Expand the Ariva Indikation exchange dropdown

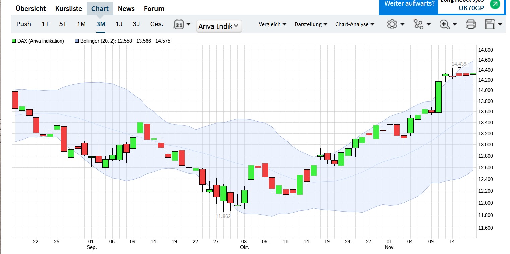(x=219, y=26)
